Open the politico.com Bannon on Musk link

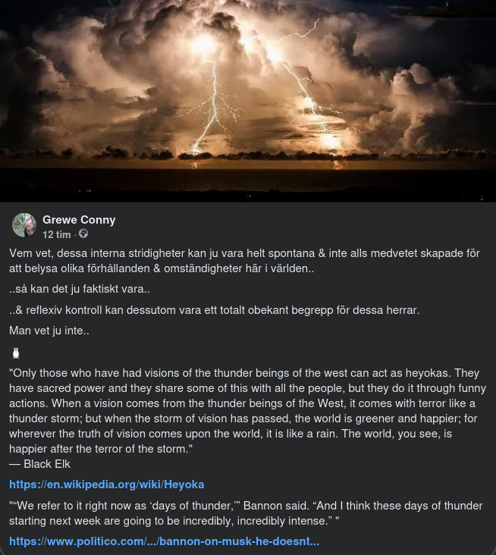pos(164,541)
